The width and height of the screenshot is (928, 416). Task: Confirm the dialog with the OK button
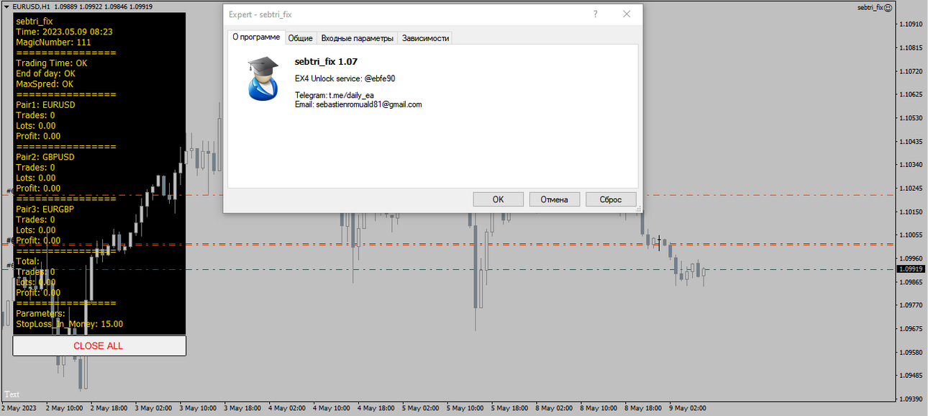498,199
